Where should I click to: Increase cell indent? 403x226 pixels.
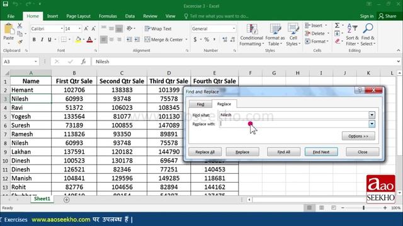(137, 40)
